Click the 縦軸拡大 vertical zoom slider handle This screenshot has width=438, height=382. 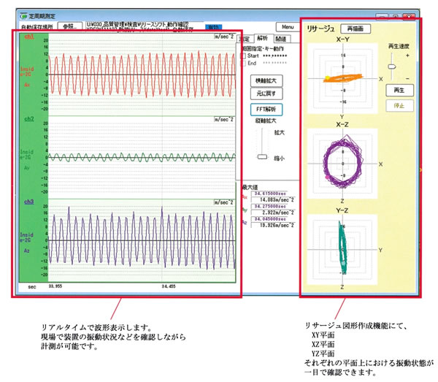[x=261, y=156]
